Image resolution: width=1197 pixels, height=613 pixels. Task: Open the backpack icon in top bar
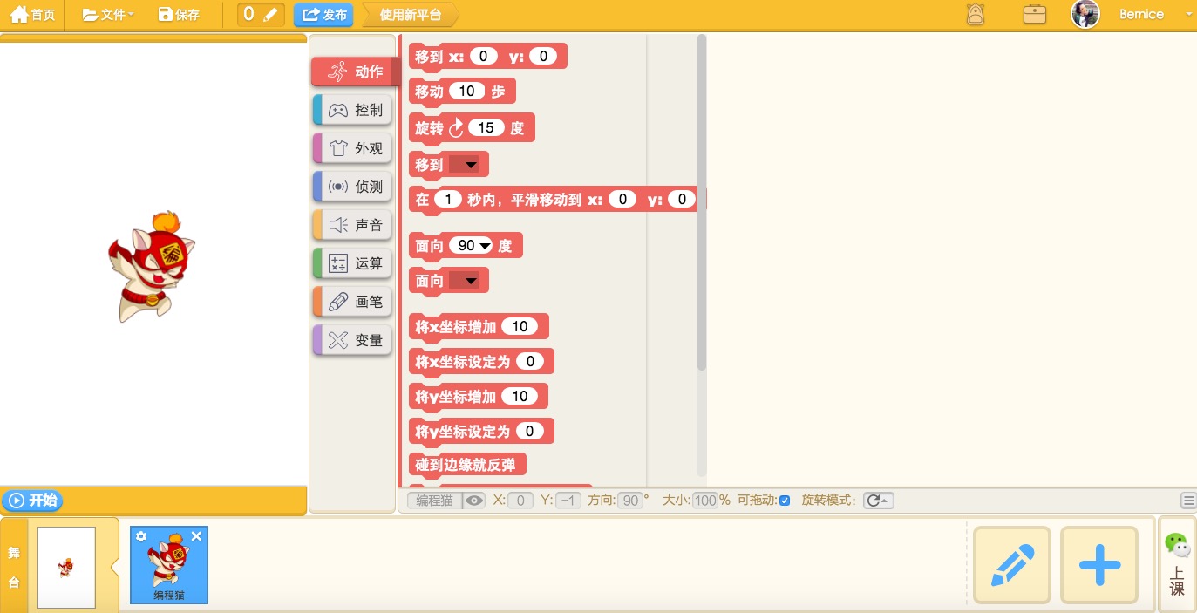[x=976, y=15]
